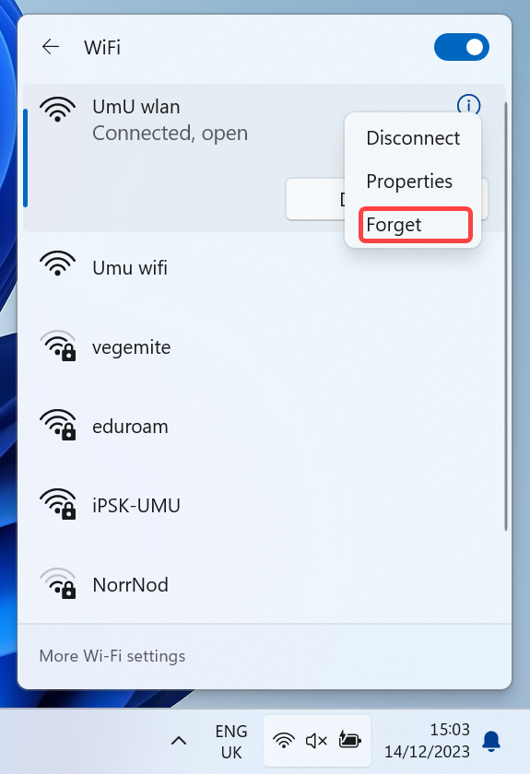Expand hidden tray icons chevron
The image size is (530, 774).
point(179,741)
